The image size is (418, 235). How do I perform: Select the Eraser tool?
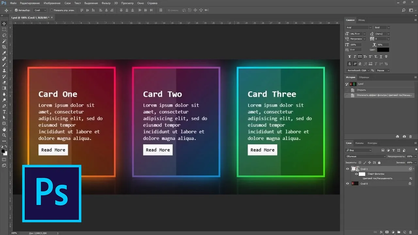4,82
